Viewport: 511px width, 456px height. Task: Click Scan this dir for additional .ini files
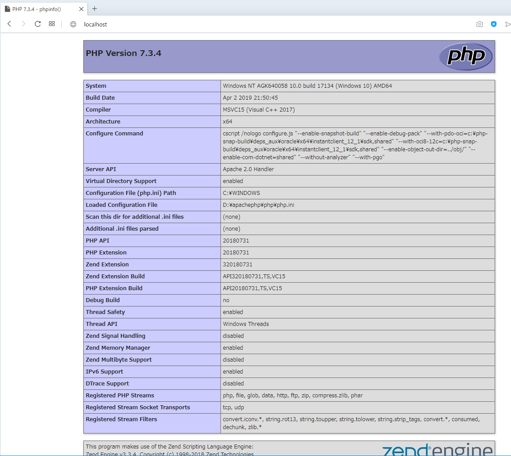pos(134,217)
